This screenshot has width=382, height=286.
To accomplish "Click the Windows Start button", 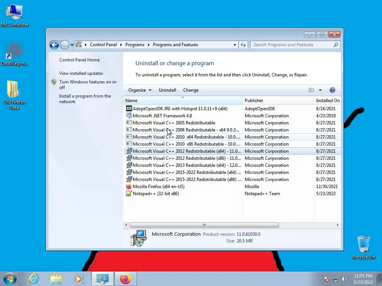I will coord(10,279).
